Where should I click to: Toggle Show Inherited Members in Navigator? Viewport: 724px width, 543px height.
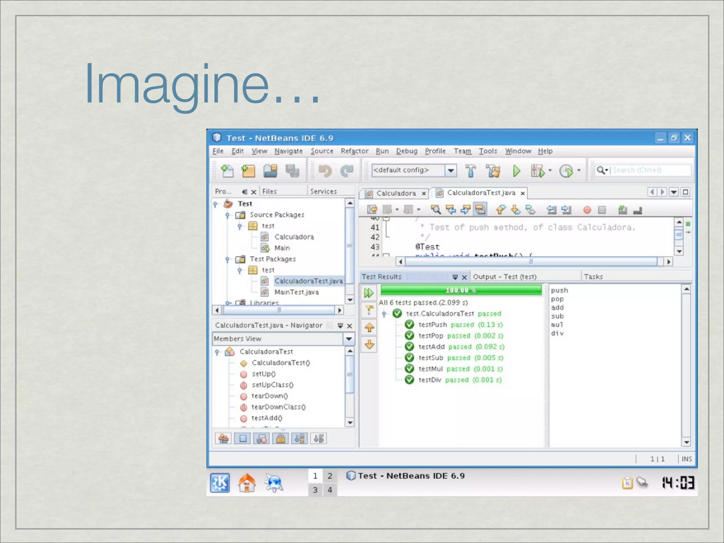pos(223,439)
